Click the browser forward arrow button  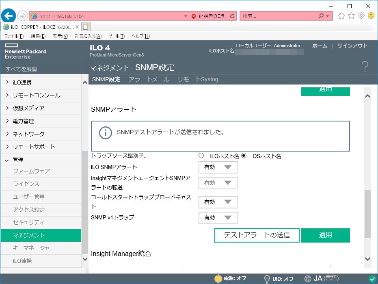23,16
